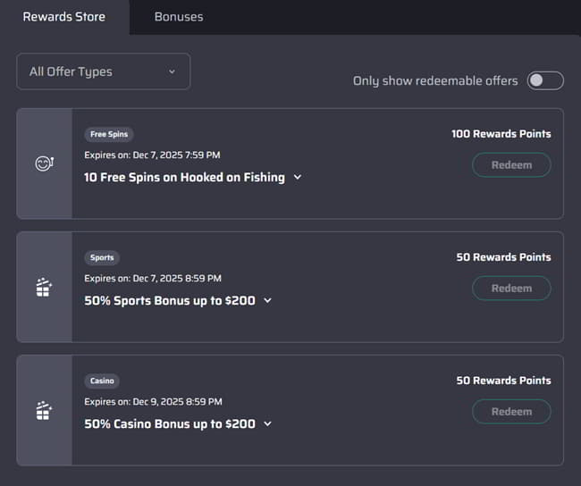The height and width of the screenshot is (486, 581).
Task: Click the 50% Casino Bonus up to $200 title
Action: coord(170,423)
